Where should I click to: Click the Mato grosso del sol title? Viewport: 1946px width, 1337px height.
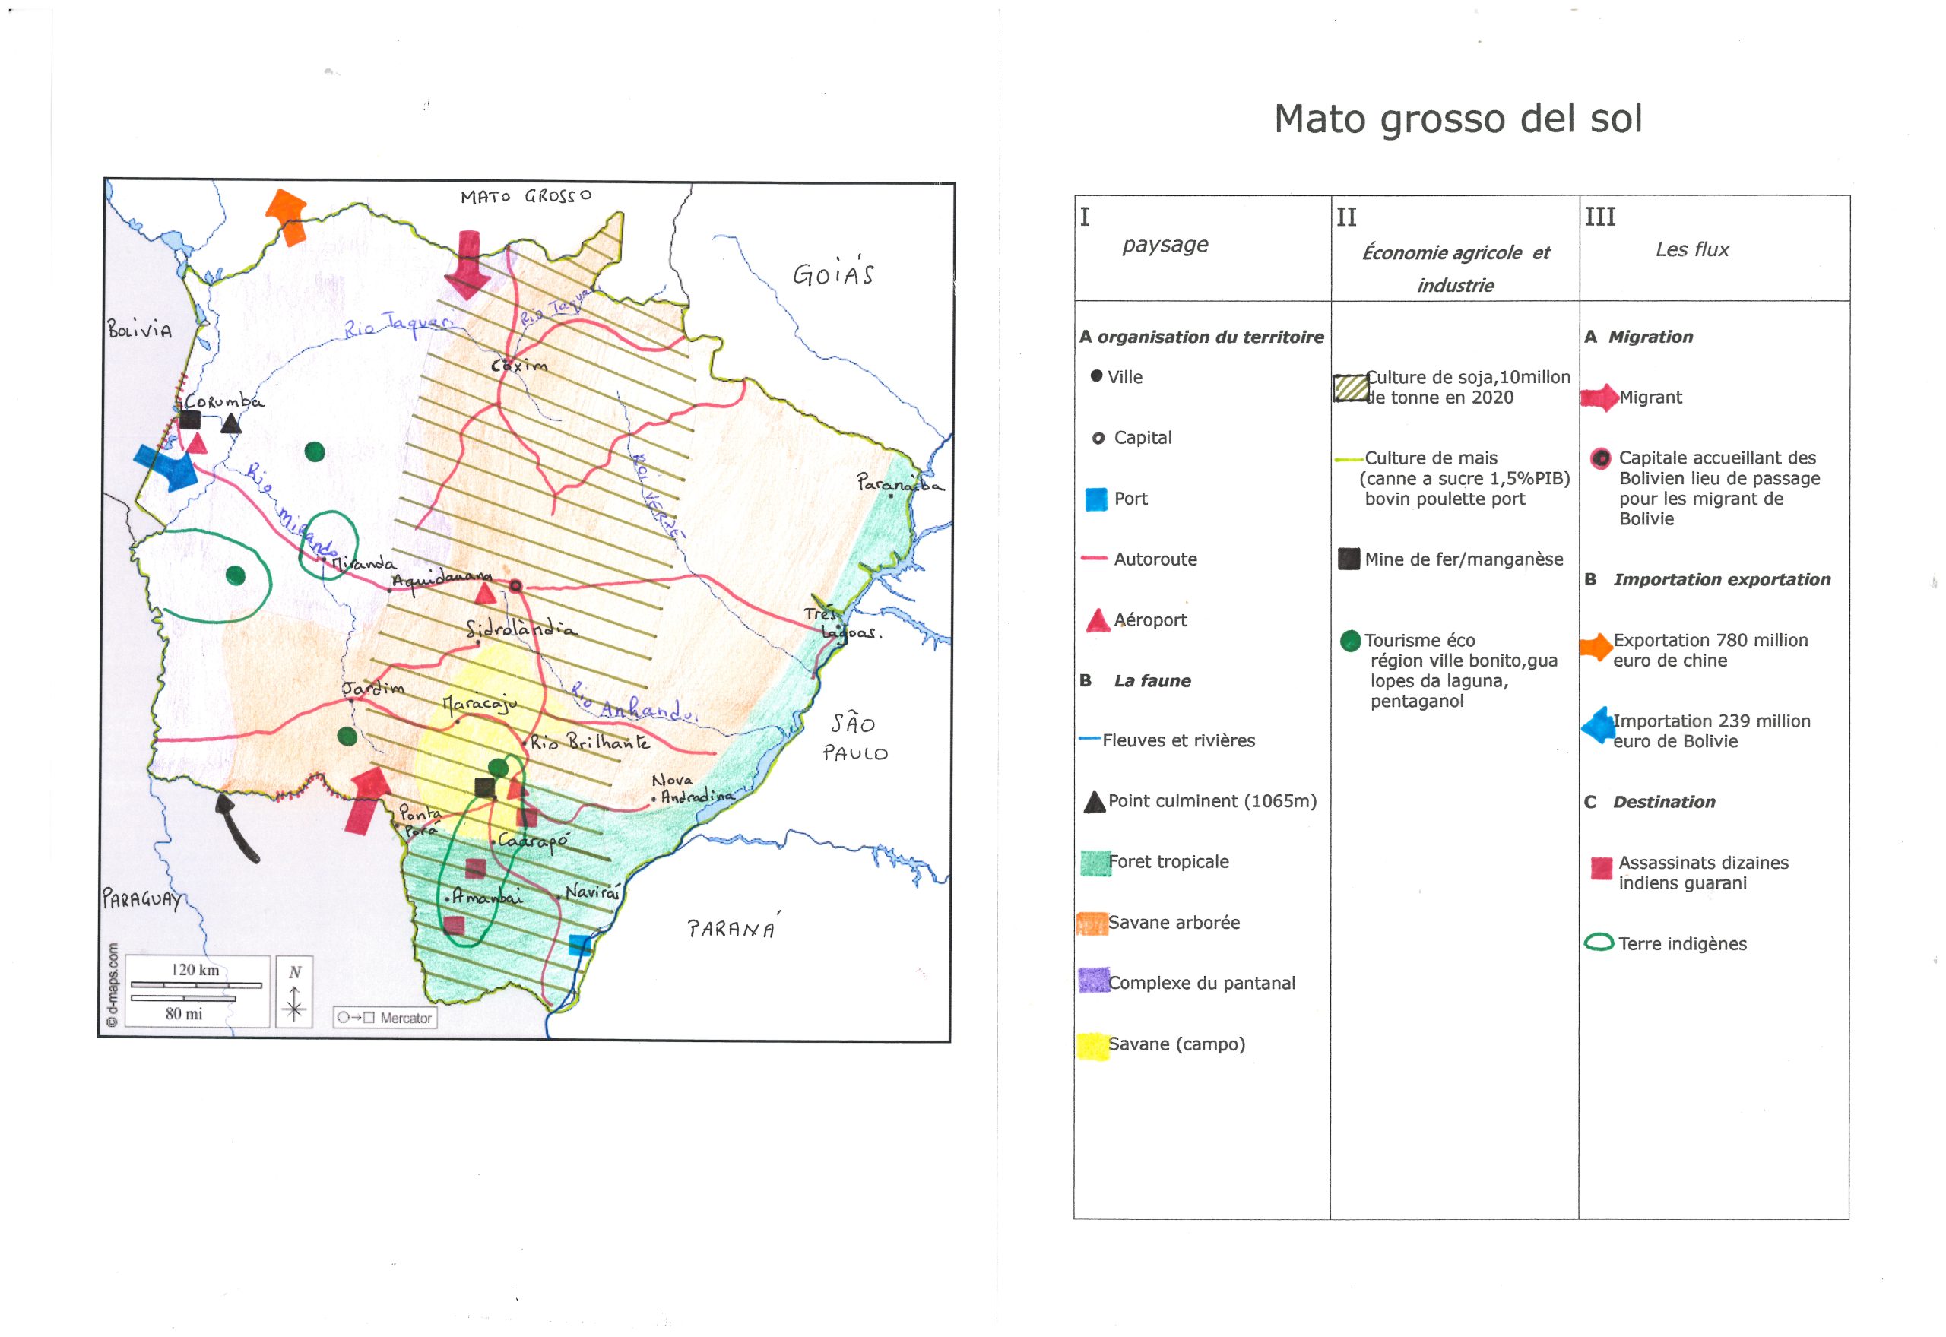(1458, 119)
